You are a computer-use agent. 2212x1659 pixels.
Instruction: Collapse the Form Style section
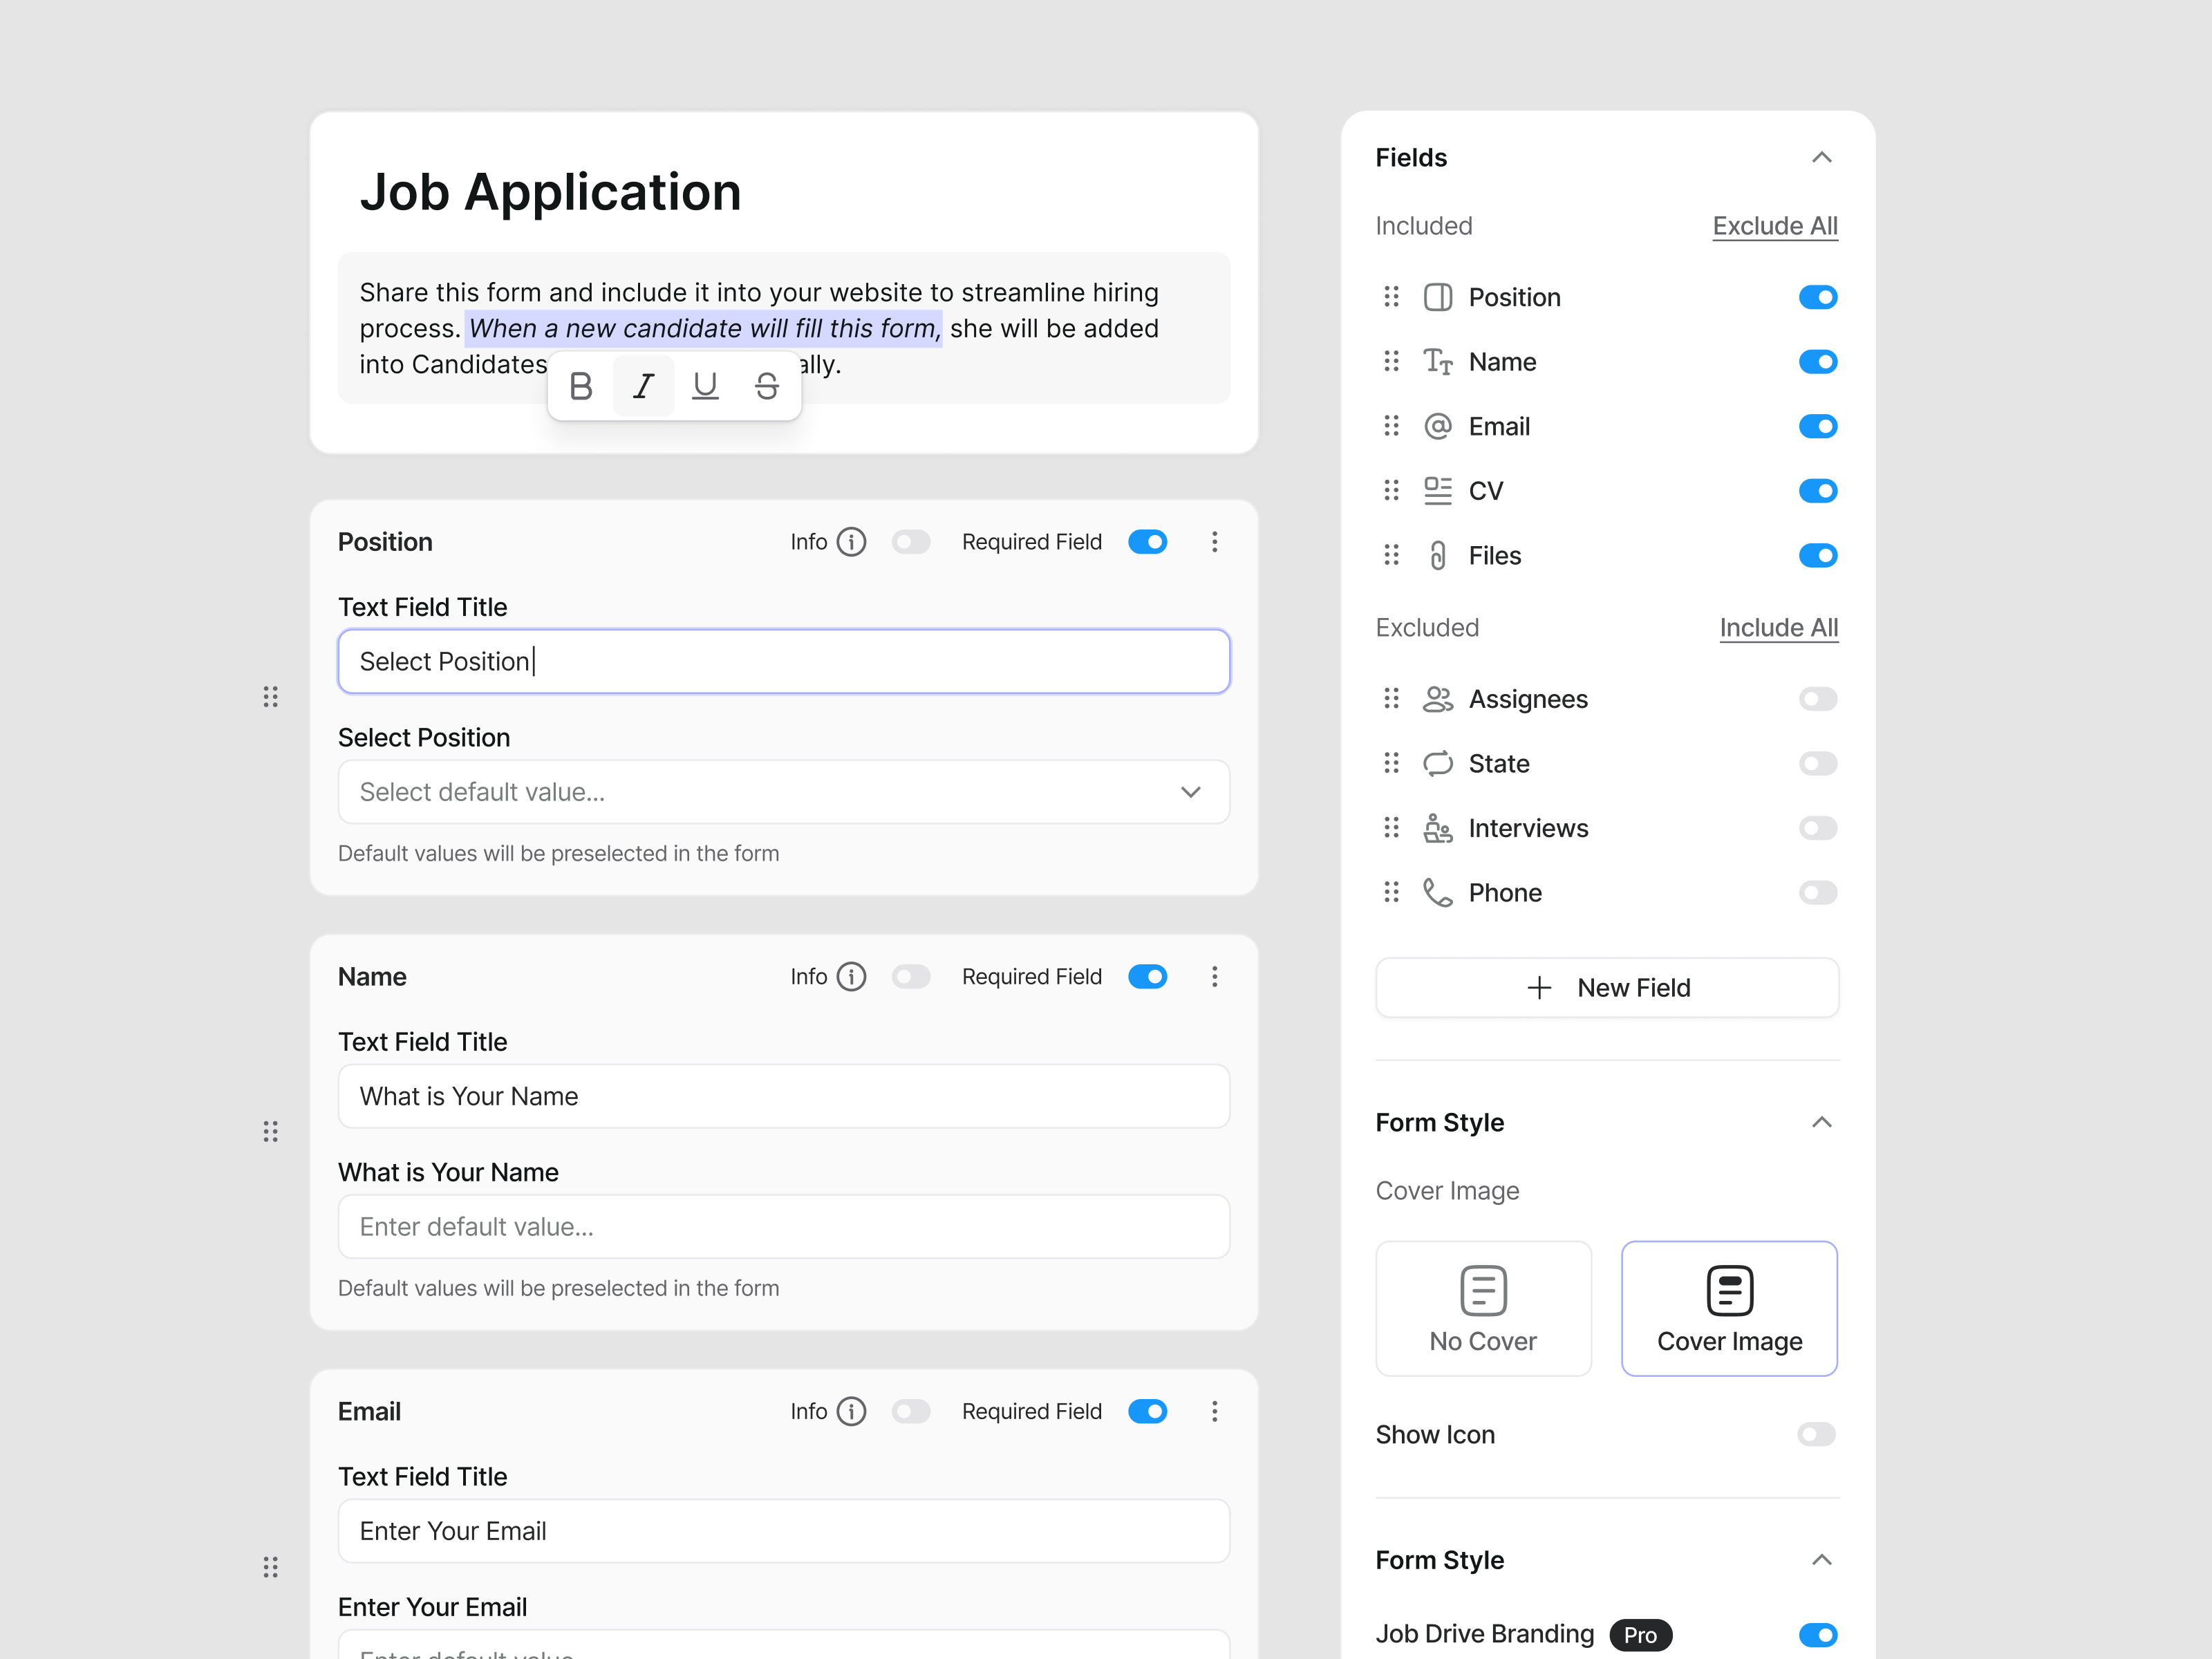point(1822,1122)
